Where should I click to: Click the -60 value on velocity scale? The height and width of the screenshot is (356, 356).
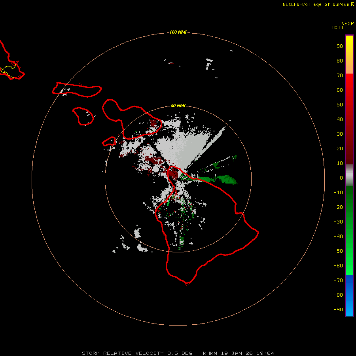coord(338,266)
